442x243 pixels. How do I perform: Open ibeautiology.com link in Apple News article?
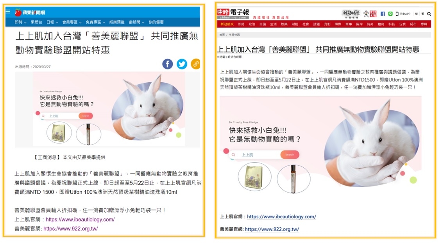[80, 219]
